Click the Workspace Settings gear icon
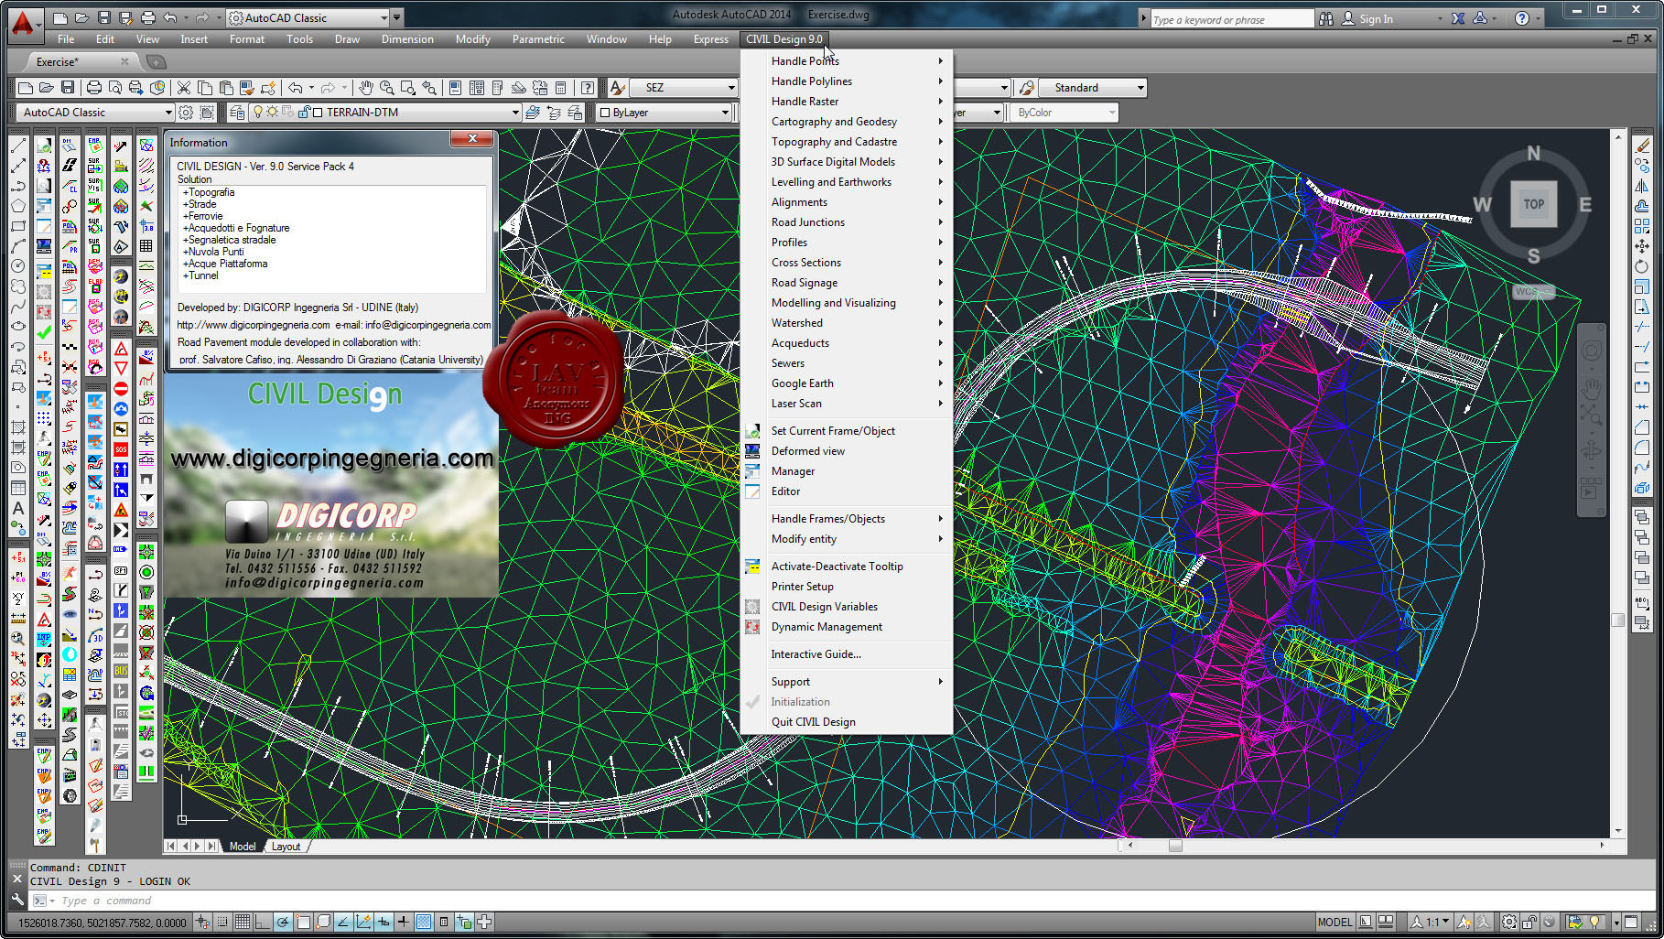1664x939 pixels. [x=186, y=113]
